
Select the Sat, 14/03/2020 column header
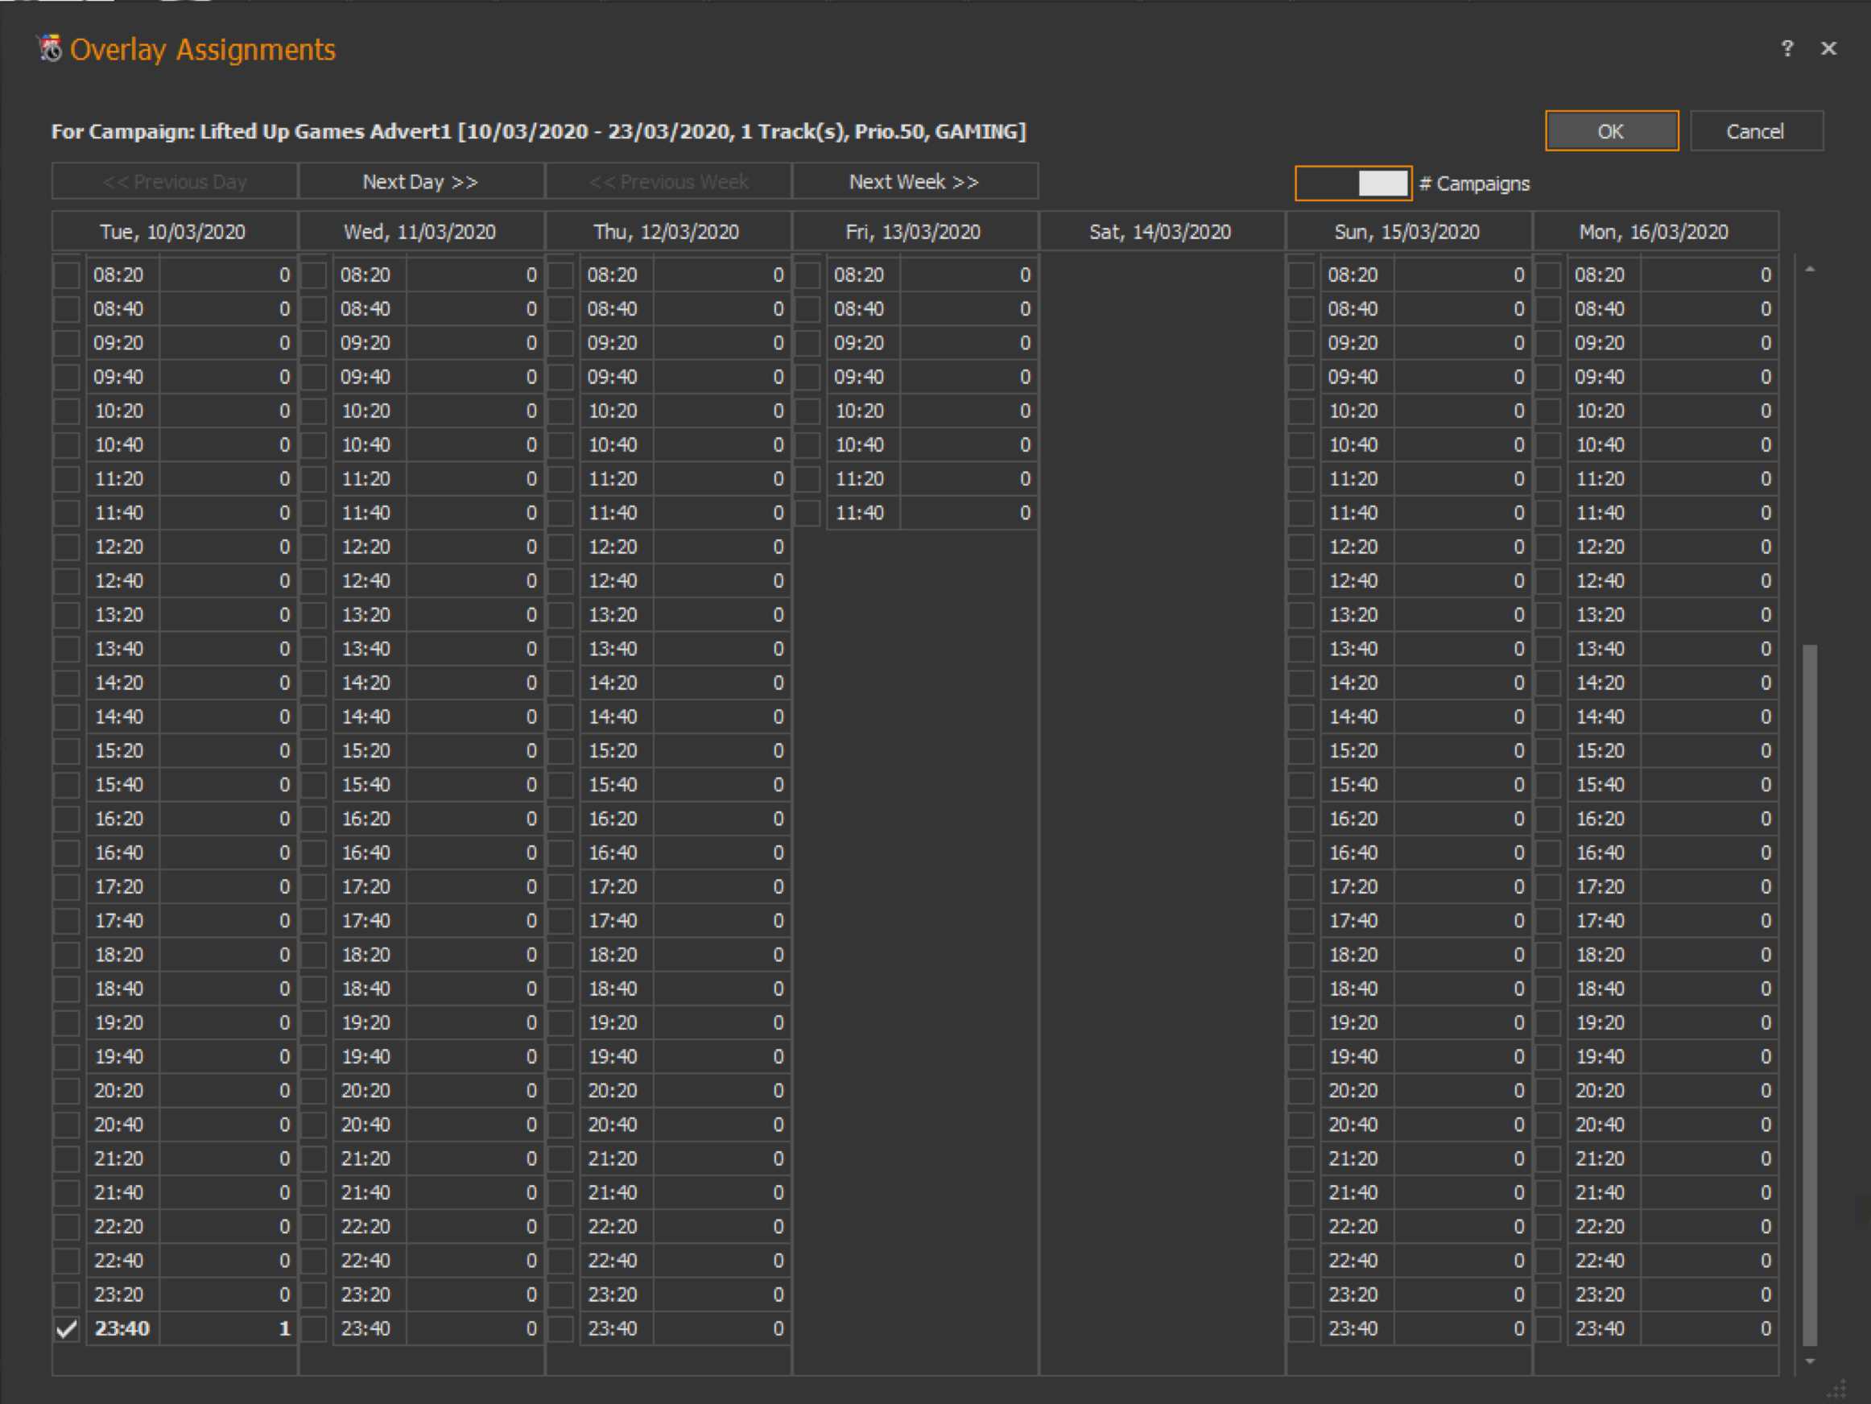(1162, 232)
